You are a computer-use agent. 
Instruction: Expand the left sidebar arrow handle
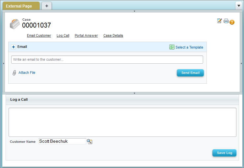pos(4,63)
